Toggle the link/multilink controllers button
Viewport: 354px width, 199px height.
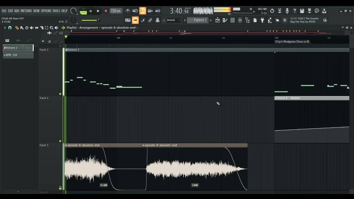150,20
